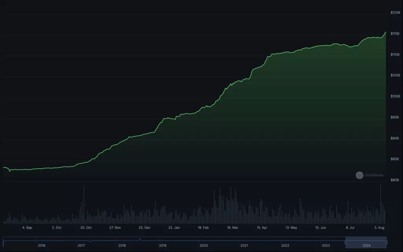403x252 pixels.
Task: Jump to 2016 in the timeline navigator
Action: coord(41,245)
